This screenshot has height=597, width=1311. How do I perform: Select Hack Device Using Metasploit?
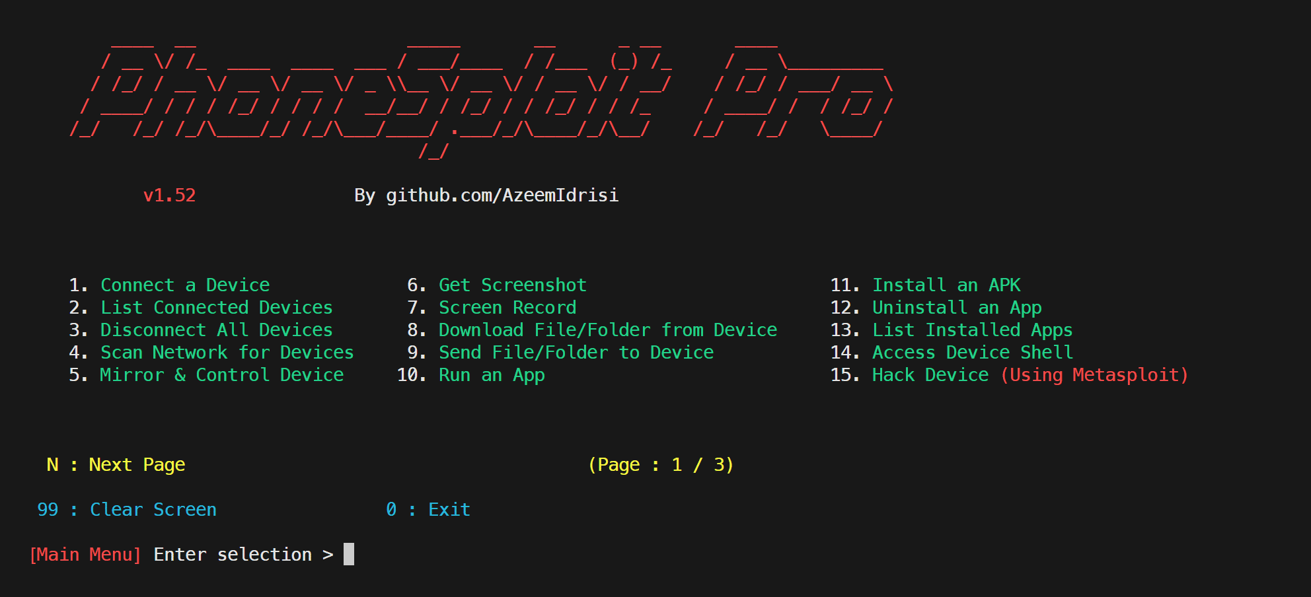1029,375
